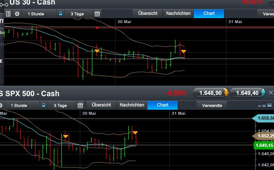
Task: Open the calendar date picker in SPX 500 toolbar
Action: [80, 105]
